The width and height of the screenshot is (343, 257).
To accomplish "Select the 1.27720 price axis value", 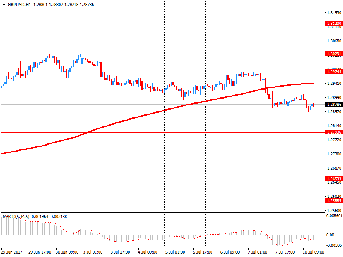I will pyautogui.click(x=334, y=140).
